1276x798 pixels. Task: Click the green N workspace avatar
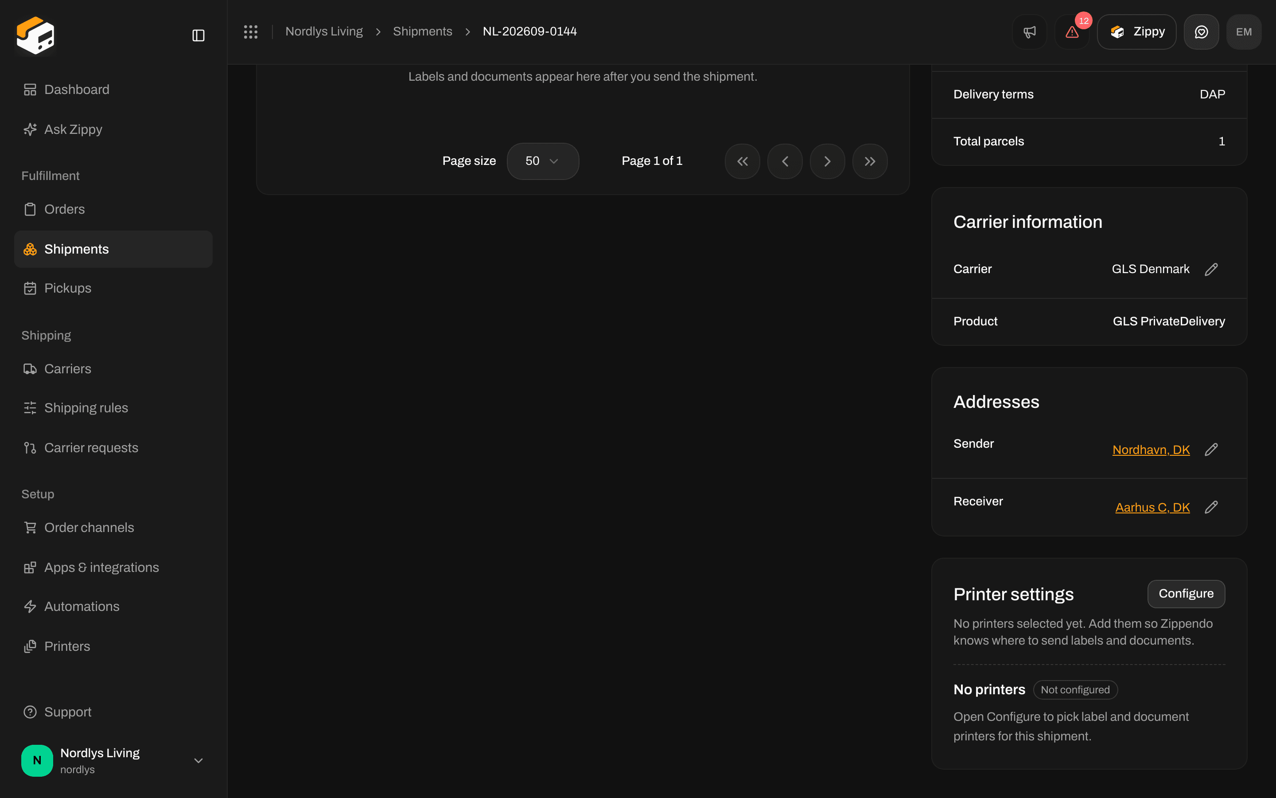[x=37, y=760]
